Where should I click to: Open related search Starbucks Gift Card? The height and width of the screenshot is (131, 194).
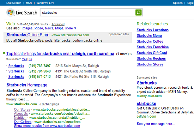pyautogui.click(x=152, y=53)
